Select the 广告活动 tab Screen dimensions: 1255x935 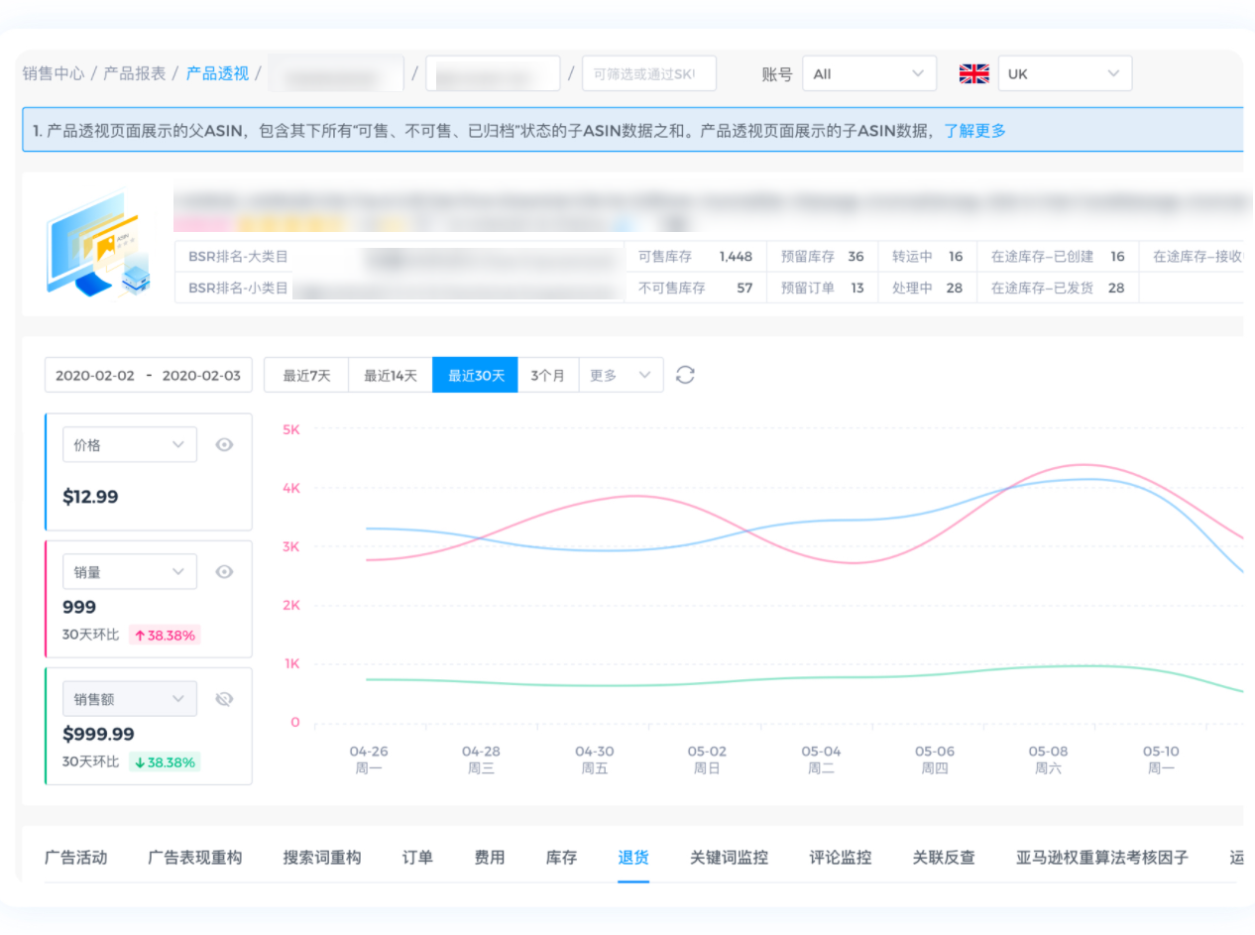(x=75, y=858)
